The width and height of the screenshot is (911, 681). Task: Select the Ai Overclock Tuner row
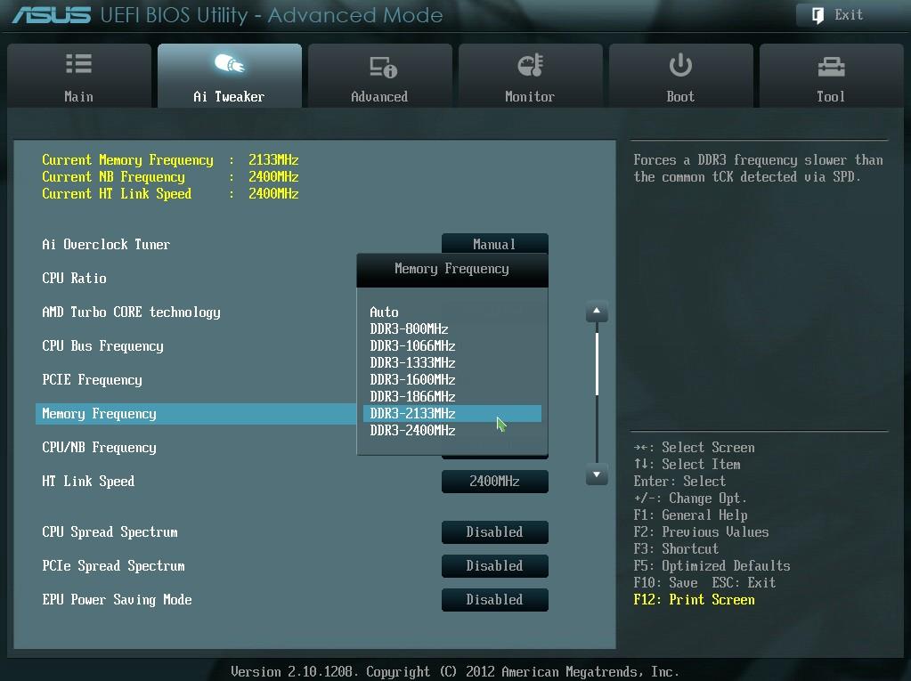106,245
